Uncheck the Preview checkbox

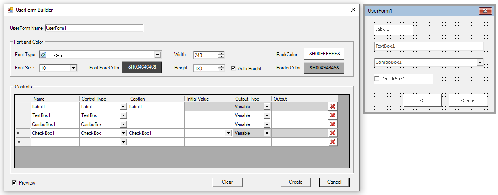point(15,182)
